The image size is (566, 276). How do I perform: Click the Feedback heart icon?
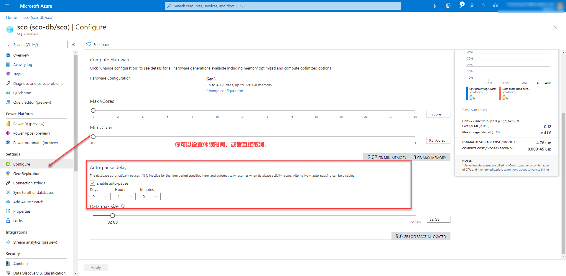(x=89, y=44)
